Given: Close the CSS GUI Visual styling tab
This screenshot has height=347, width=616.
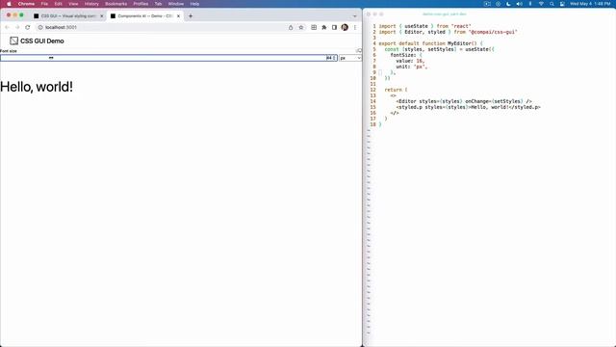Looking at the screenshot, I should [101, 16].
